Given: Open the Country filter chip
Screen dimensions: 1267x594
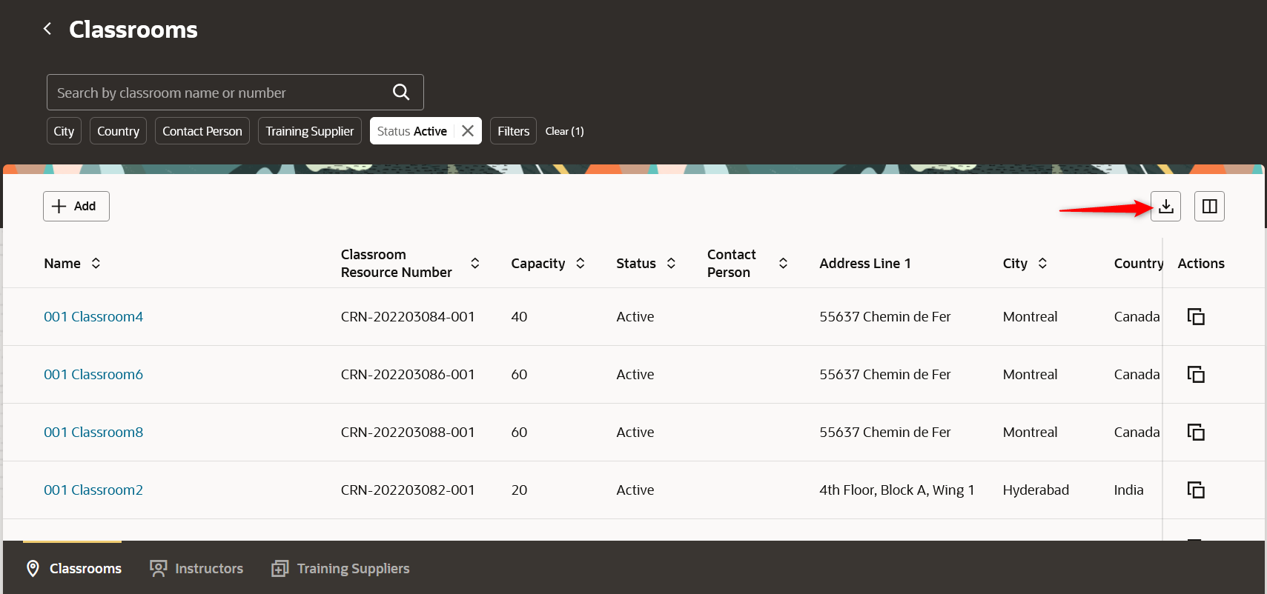Looking at the screenshot, I should click(118, 131).
